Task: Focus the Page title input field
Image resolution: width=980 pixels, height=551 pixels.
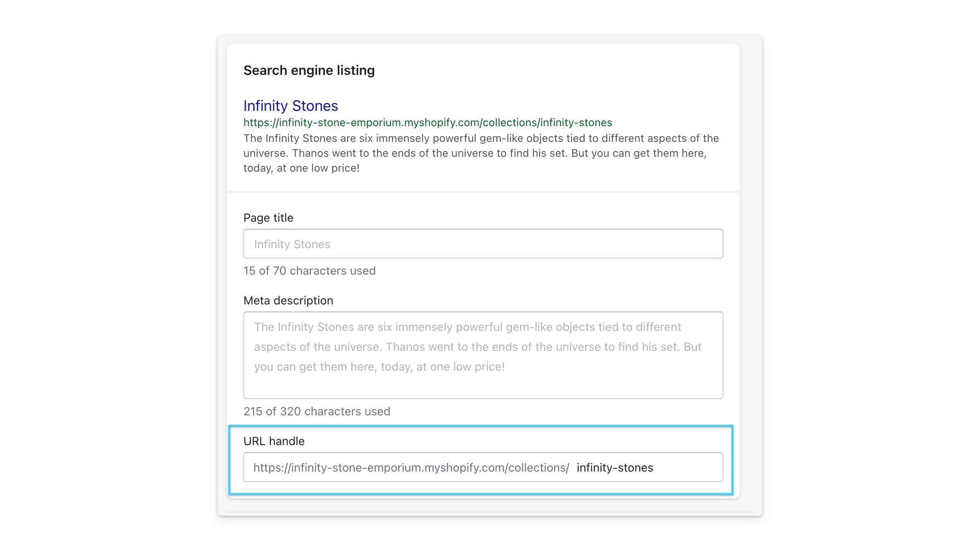Action: [483, 244]
